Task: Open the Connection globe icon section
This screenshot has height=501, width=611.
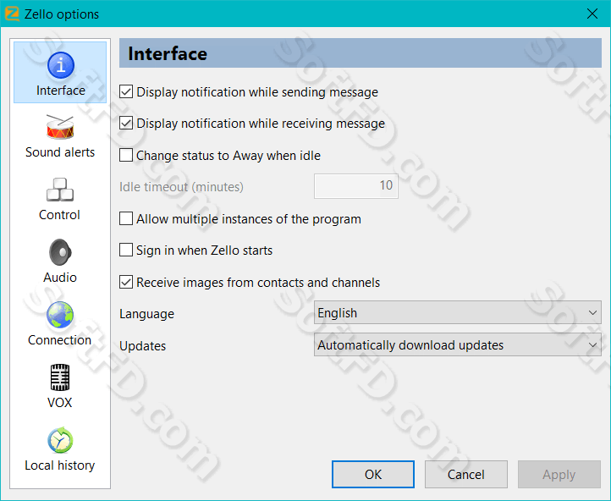Action: pos(60,315)
